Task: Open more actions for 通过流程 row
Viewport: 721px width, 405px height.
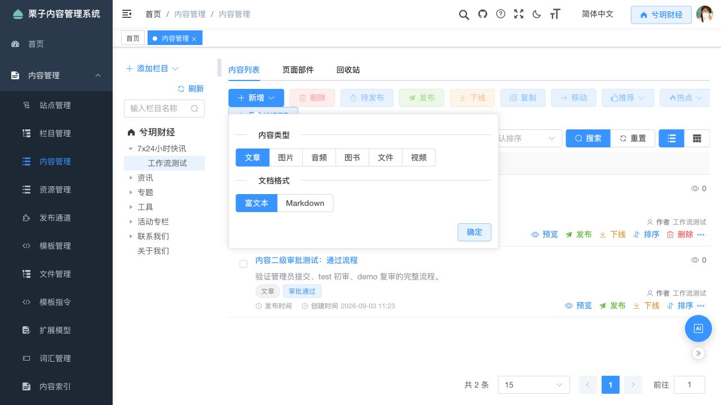Action: point(701,305)
